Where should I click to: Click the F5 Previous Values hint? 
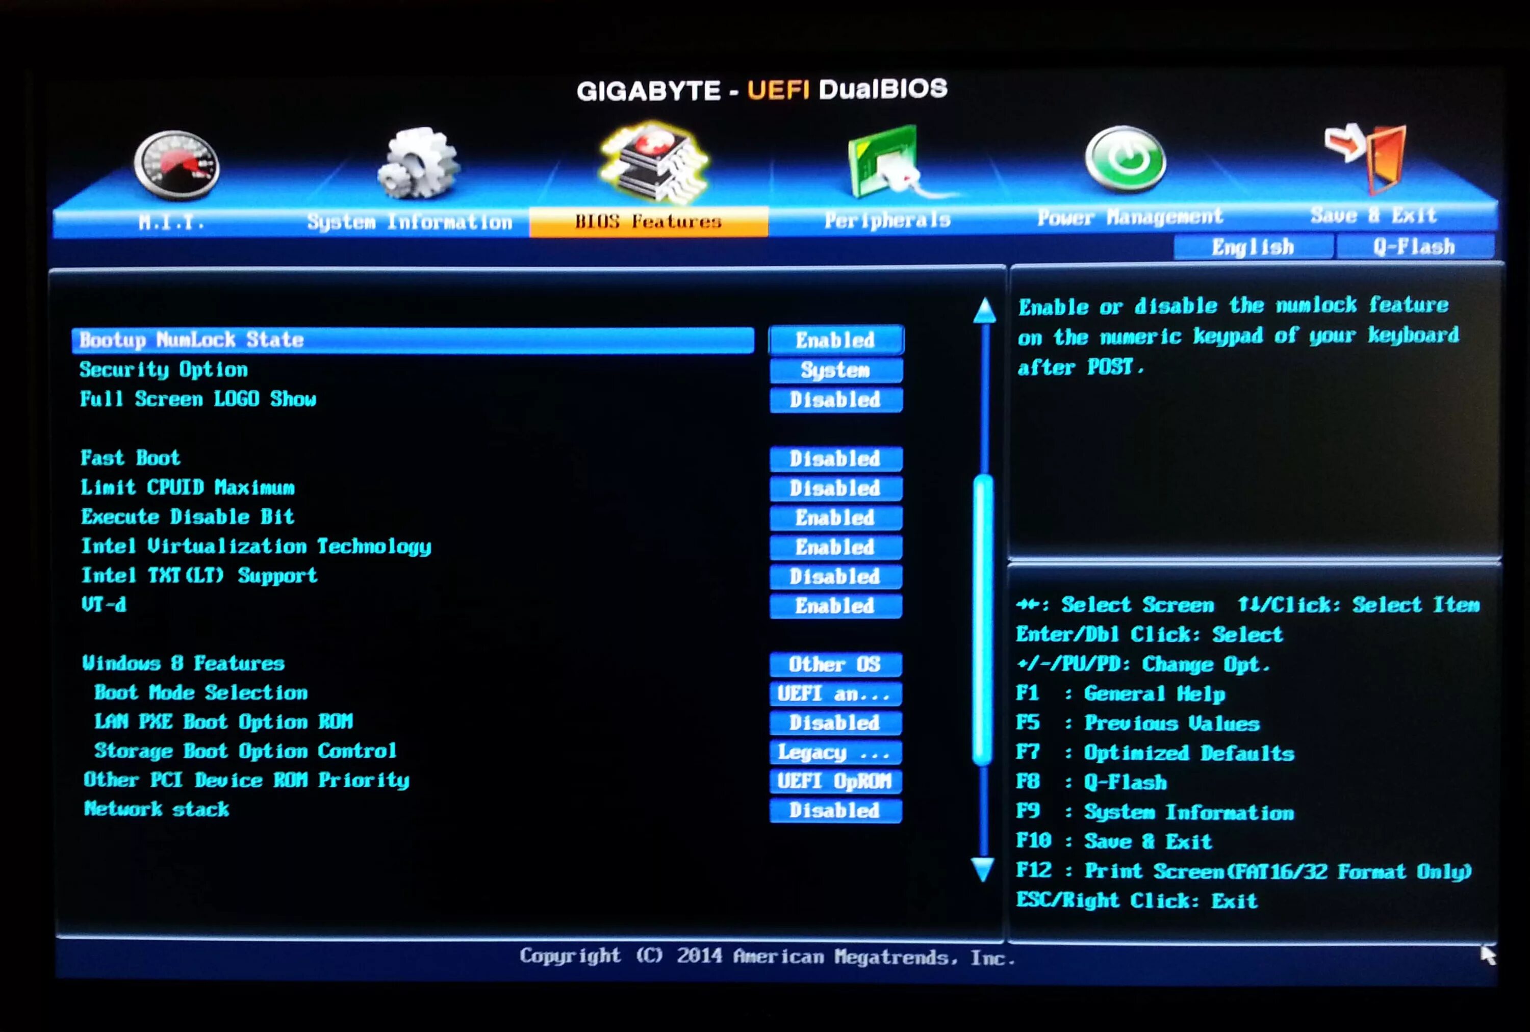(x=1138, y=724)
